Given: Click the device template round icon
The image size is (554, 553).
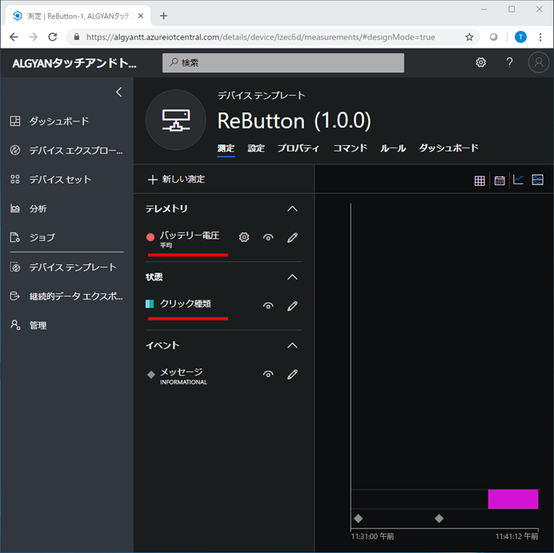Looking at the screenshot, I should (176, 120).
